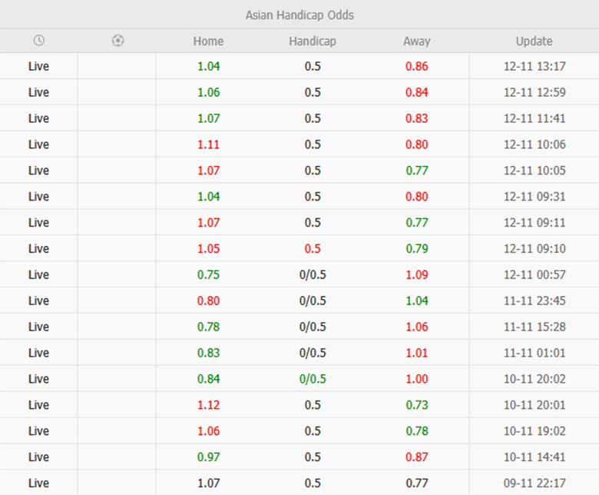The image size is (599, 495).
Task: Select away odds 0.86 in the first row
Action: click(x=417, y=66)
